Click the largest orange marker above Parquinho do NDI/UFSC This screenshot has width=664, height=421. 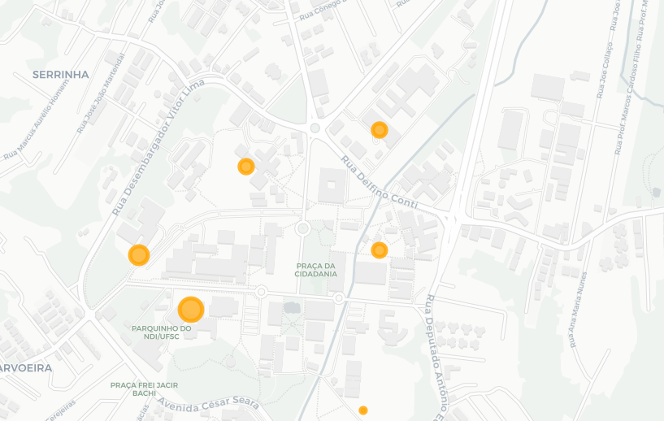click(x=190, y=310)
